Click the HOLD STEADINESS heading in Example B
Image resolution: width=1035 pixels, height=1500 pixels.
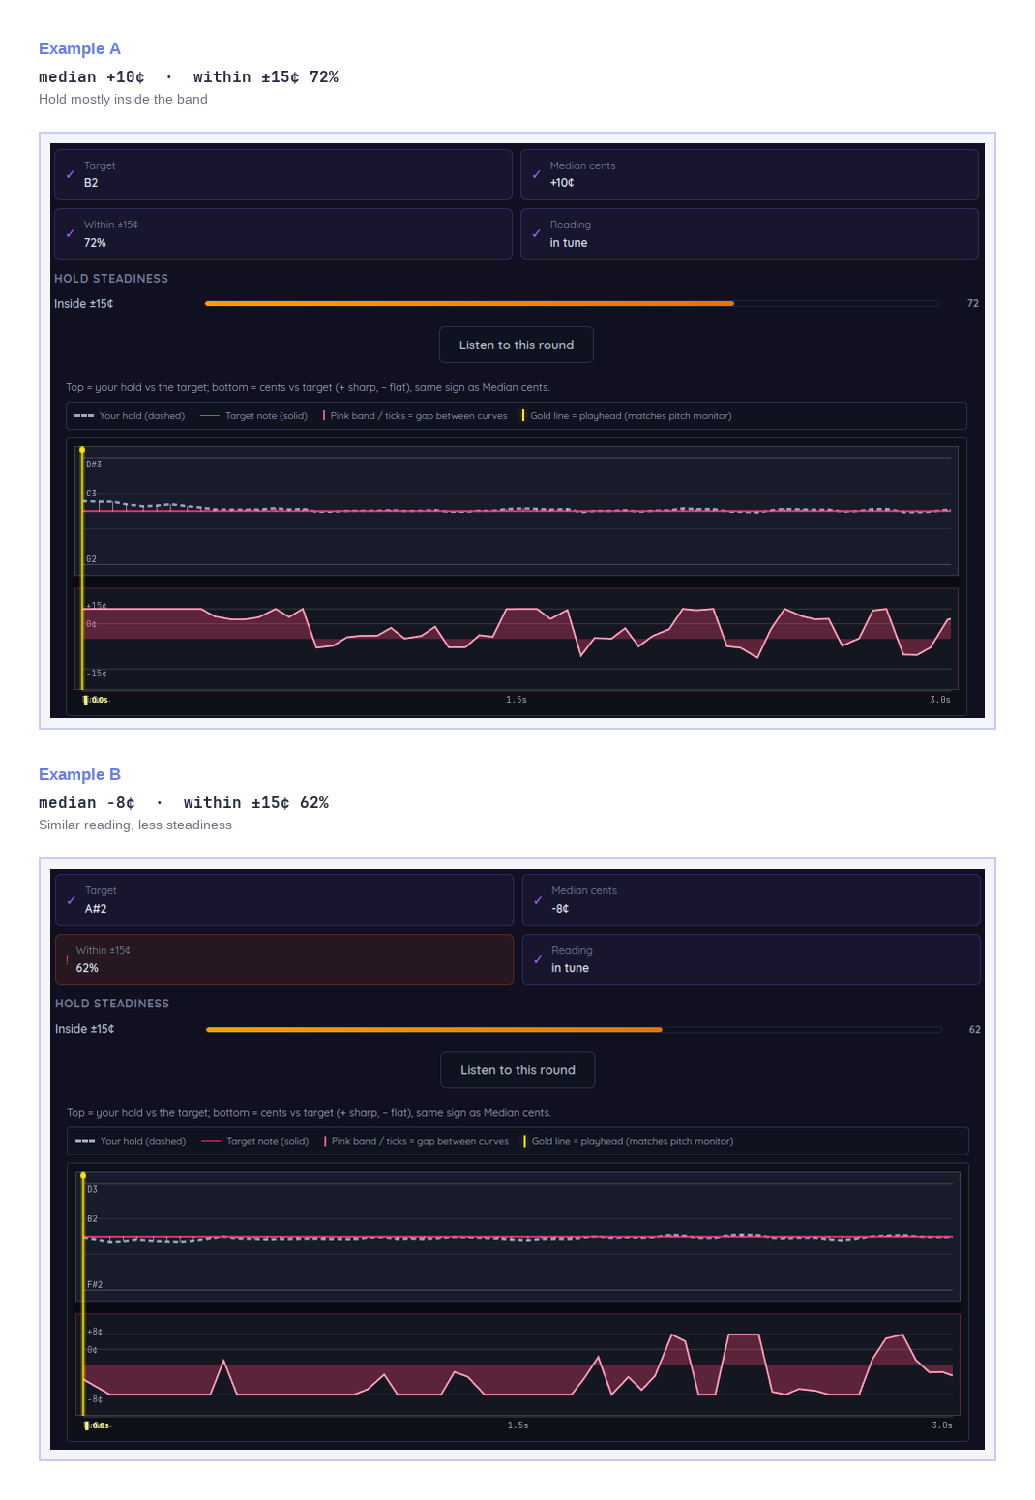pos(112,1004)
